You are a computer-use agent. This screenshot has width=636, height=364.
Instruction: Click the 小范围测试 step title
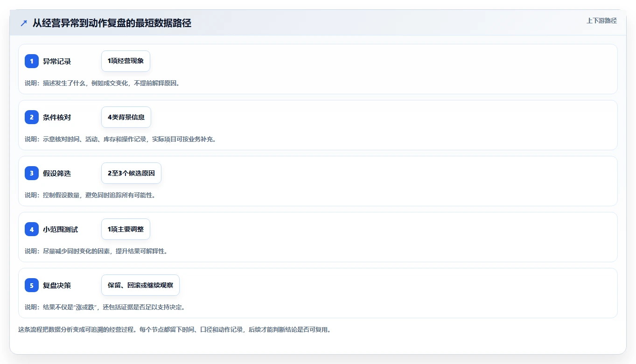click(61, 229)
